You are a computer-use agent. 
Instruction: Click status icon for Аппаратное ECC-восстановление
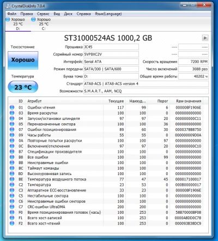(12, 190)
